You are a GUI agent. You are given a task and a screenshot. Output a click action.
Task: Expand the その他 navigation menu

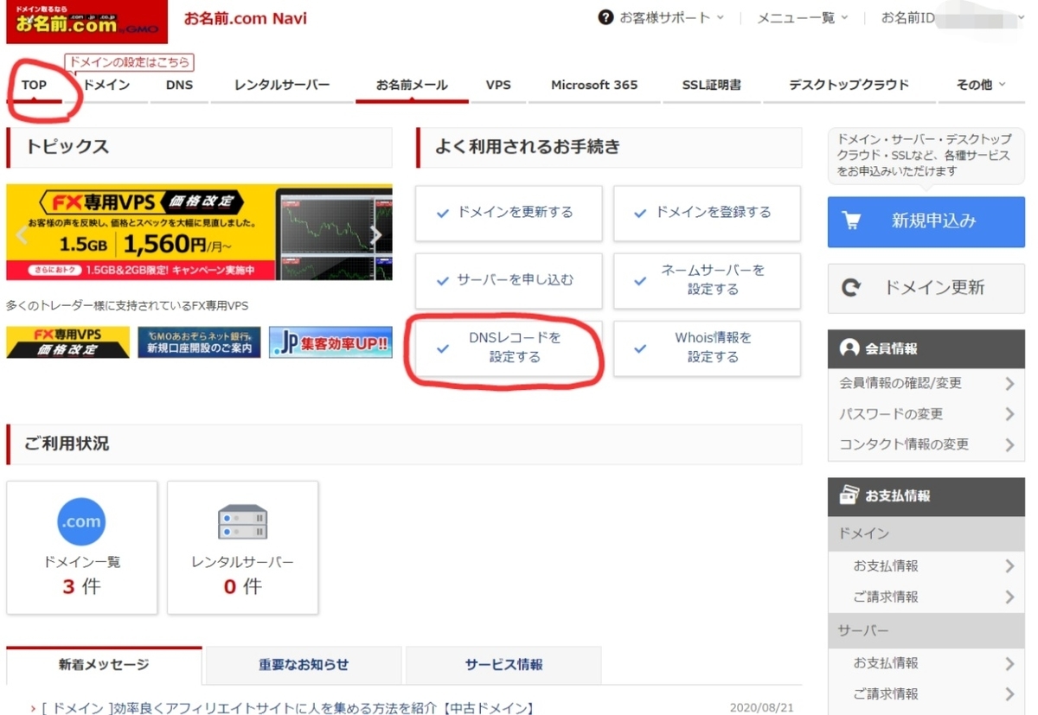tap(981, 85)
